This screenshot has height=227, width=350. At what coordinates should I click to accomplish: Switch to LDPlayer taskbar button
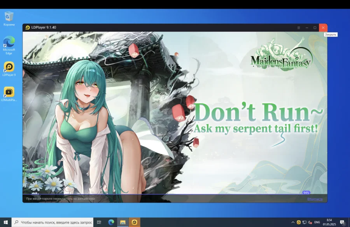click(x=135, y=222)
